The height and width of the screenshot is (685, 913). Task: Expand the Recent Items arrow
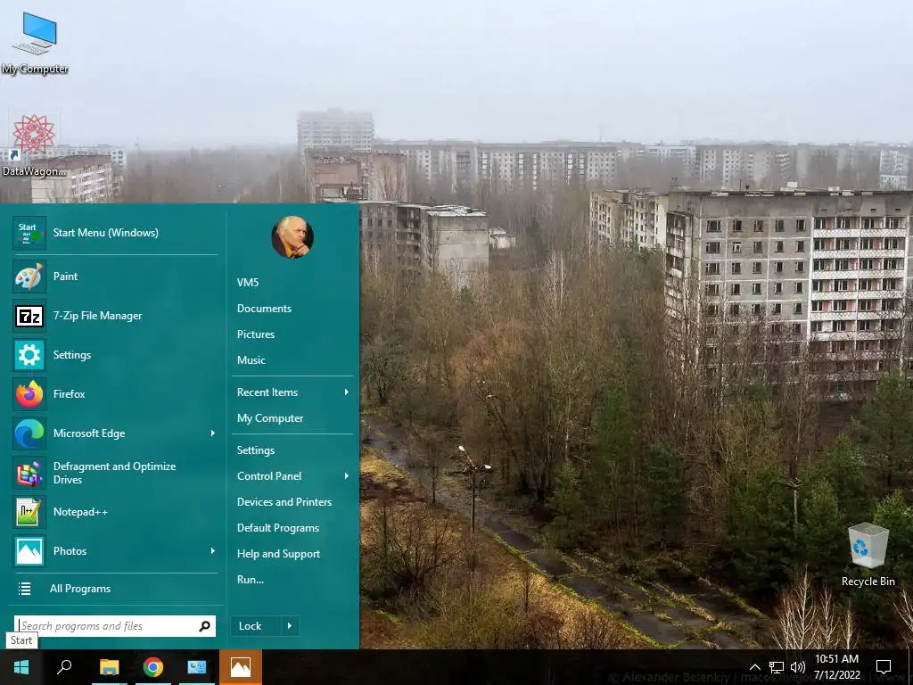[x=347, y=392]
